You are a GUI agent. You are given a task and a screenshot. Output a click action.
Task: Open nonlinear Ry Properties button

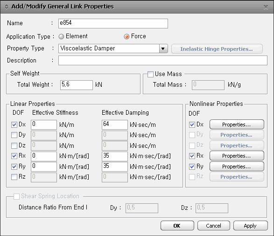(x=237, y=167)
